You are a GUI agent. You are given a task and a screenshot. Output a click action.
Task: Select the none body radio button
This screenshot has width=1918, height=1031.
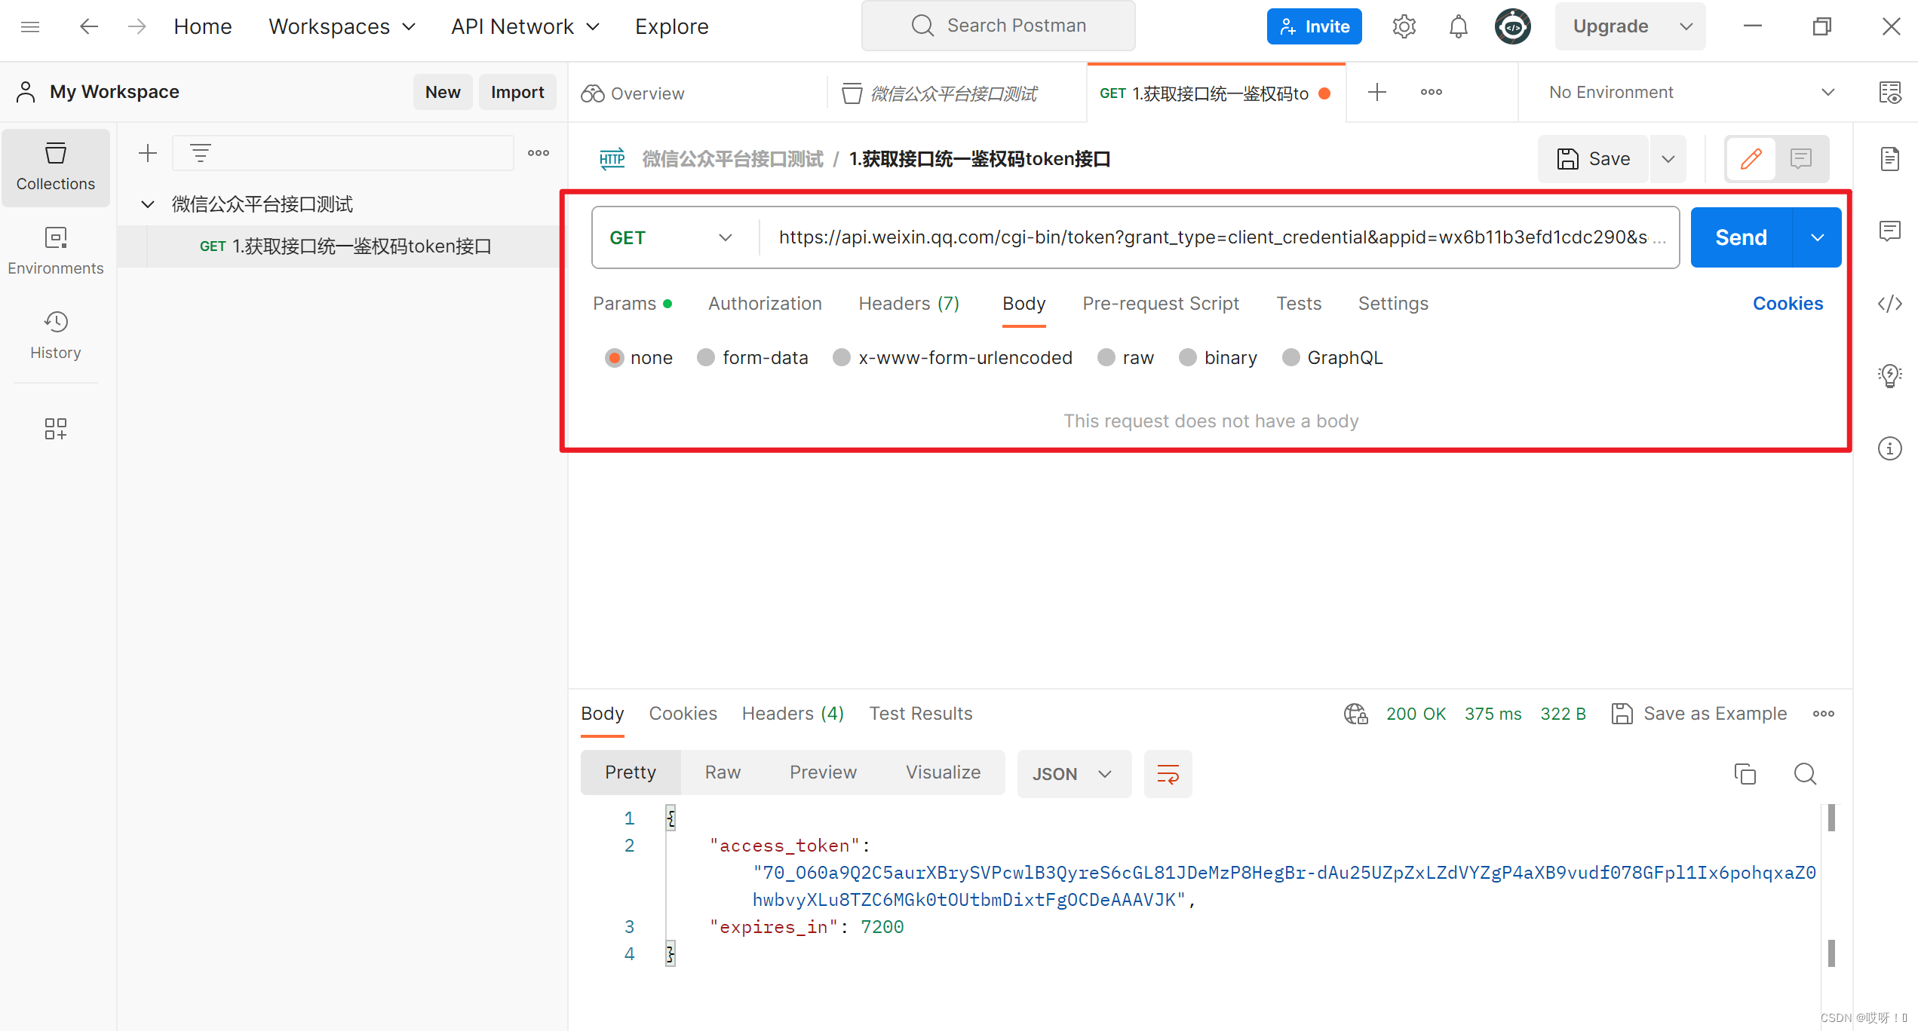pos(615,358)
